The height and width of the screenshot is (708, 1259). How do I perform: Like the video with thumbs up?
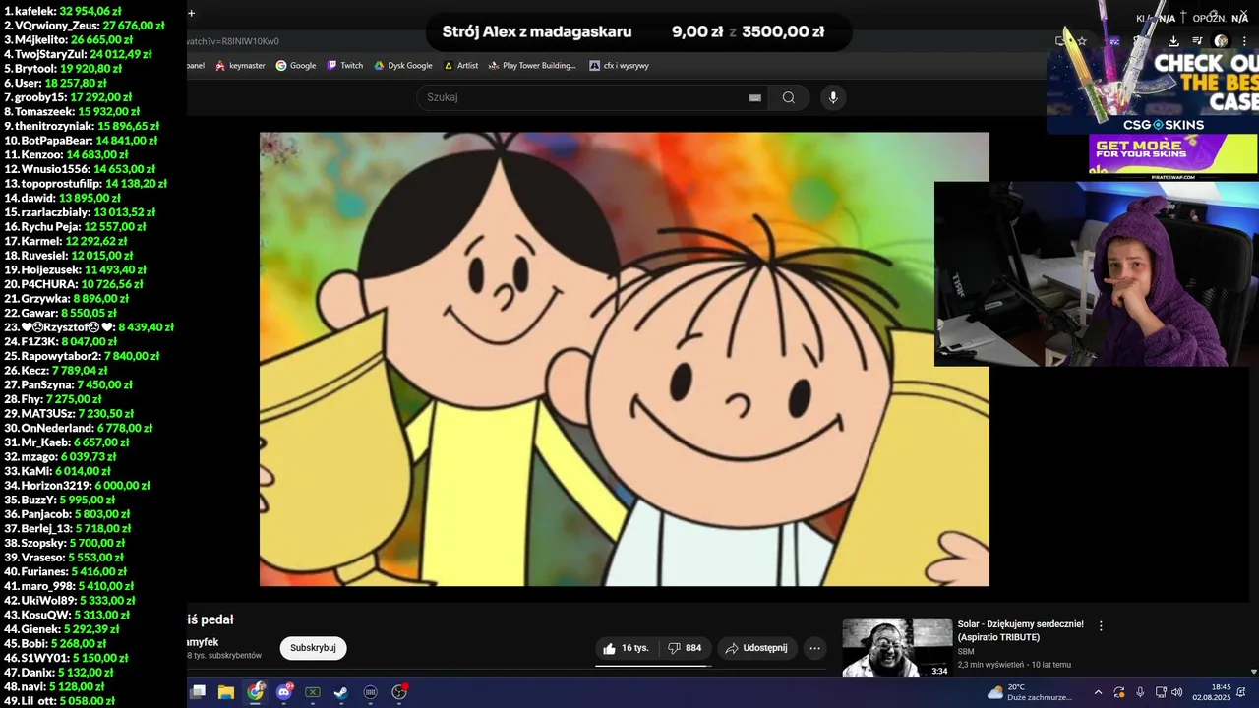pos(626,648)
